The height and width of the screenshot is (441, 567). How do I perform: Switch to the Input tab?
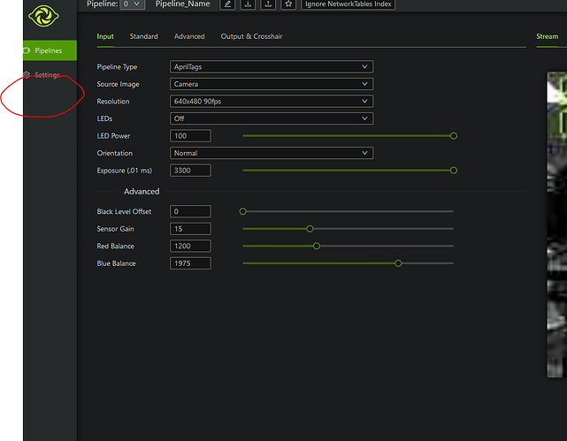(x=105, y=36)
